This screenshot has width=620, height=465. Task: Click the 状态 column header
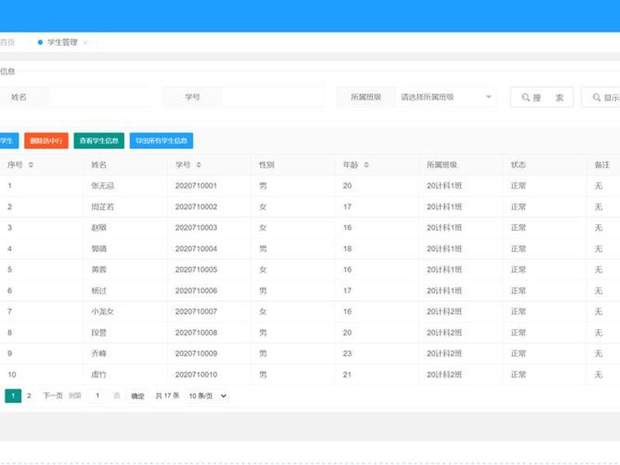518,165
